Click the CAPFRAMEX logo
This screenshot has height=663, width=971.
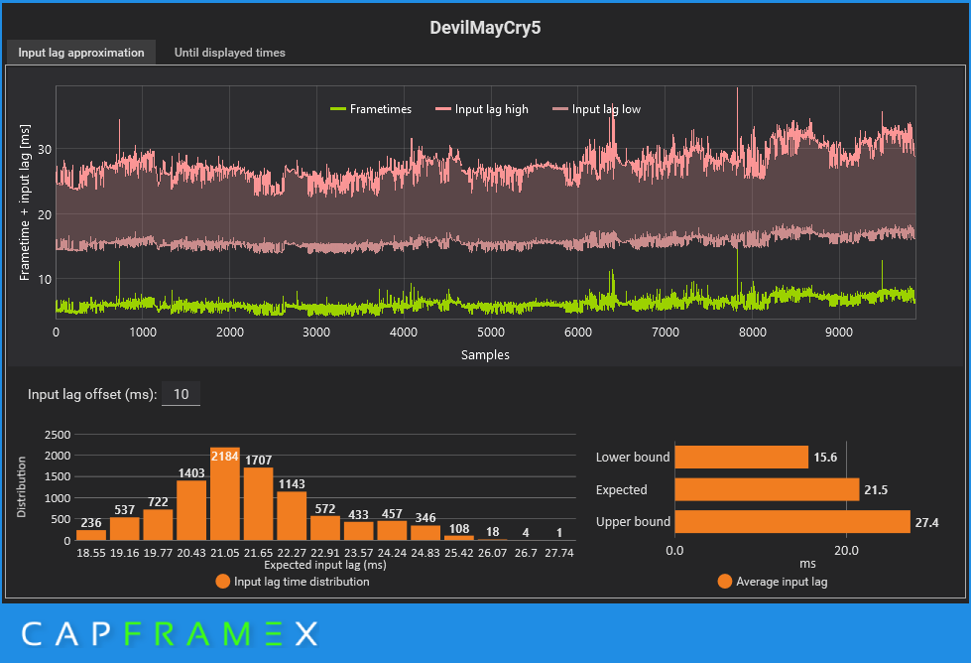(x=170, y=634)
